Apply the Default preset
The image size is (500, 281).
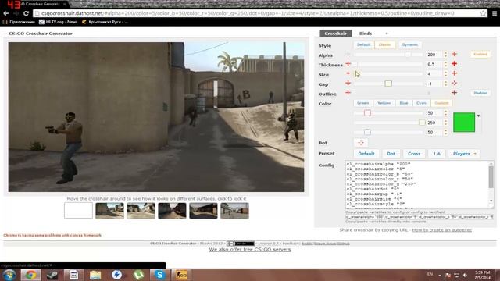pos(366,154)
